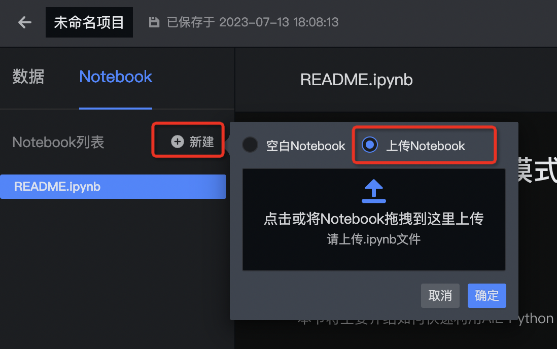
Task: Confirm with the 确定 button
Action: click(486, 296)
